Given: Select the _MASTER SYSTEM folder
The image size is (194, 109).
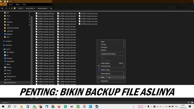Looking at the screenshot, I should [x=12, y=28].
